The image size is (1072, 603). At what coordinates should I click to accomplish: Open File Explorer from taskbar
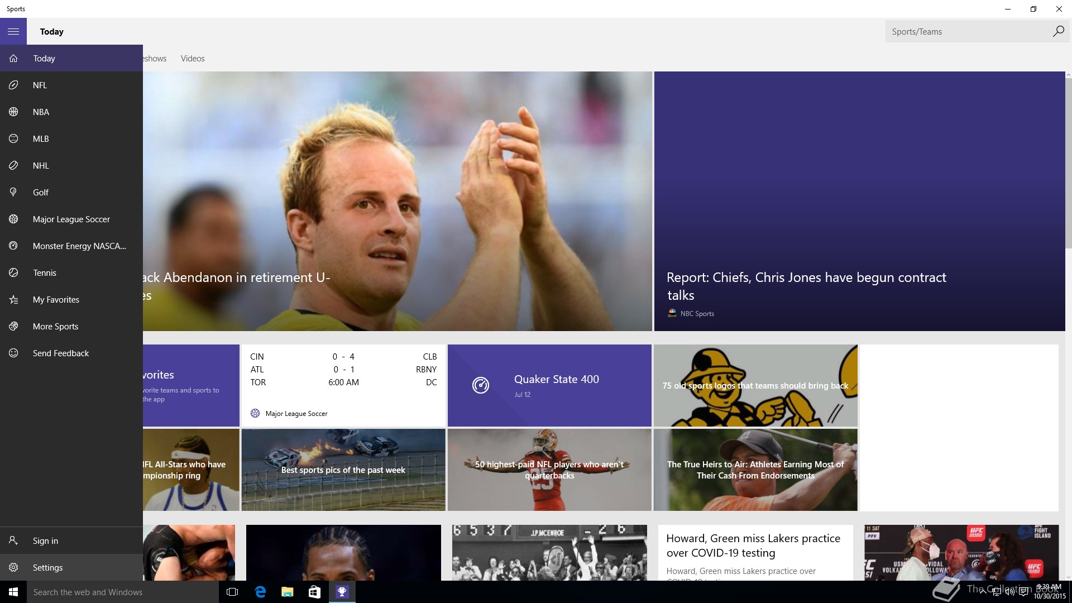pos(287,592)
